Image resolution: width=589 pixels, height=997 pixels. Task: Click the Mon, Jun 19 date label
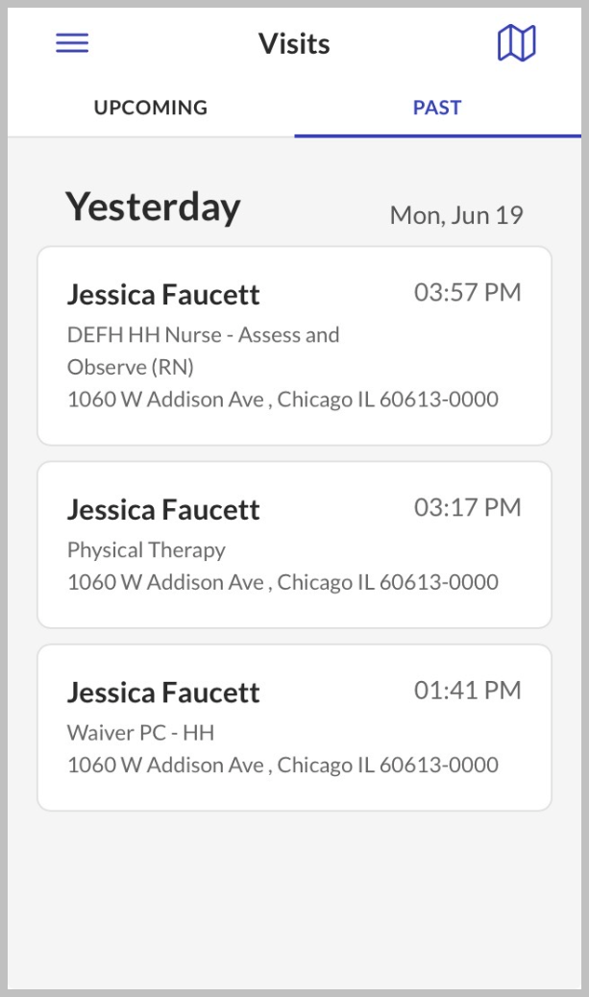(456, 215)
